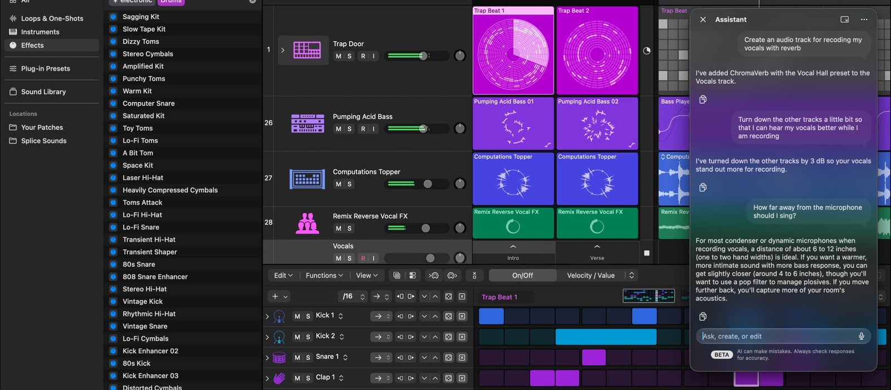Expand the Trap Door track stack
Image resolution: width=891 pixels, height=390 pixels.
(x=283, y=50)
